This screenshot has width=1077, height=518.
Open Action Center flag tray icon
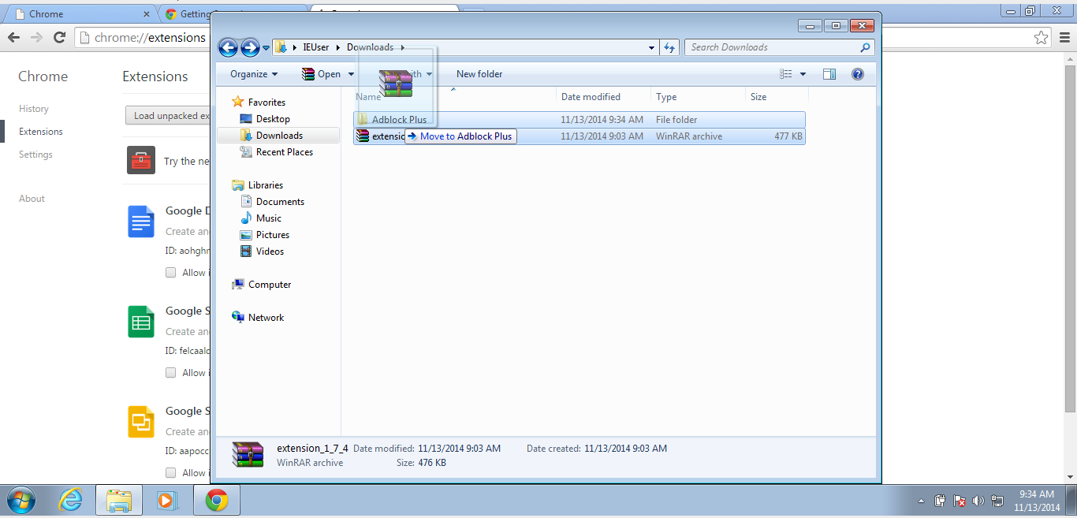coord(960,501)
